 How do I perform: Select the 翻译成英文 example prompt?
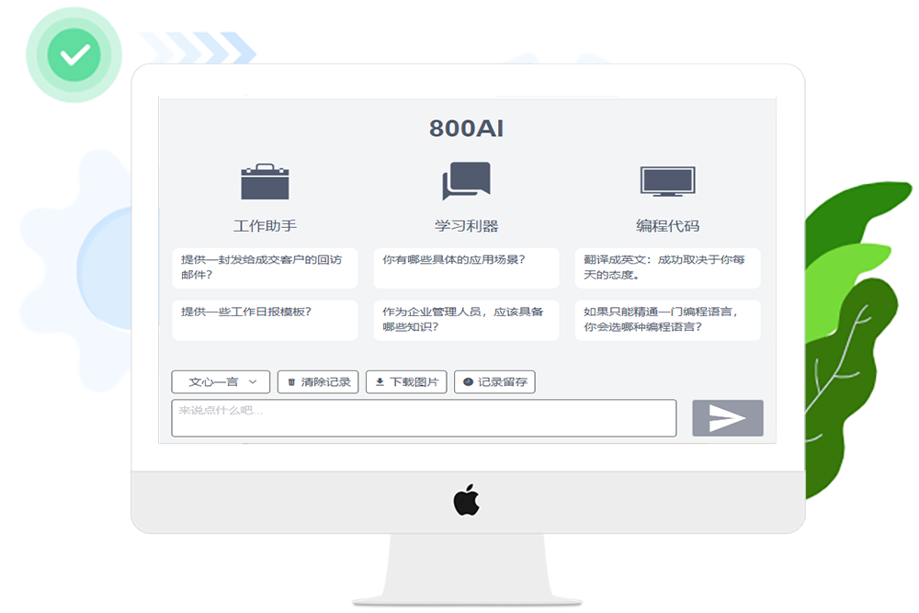tap(667, 267)
